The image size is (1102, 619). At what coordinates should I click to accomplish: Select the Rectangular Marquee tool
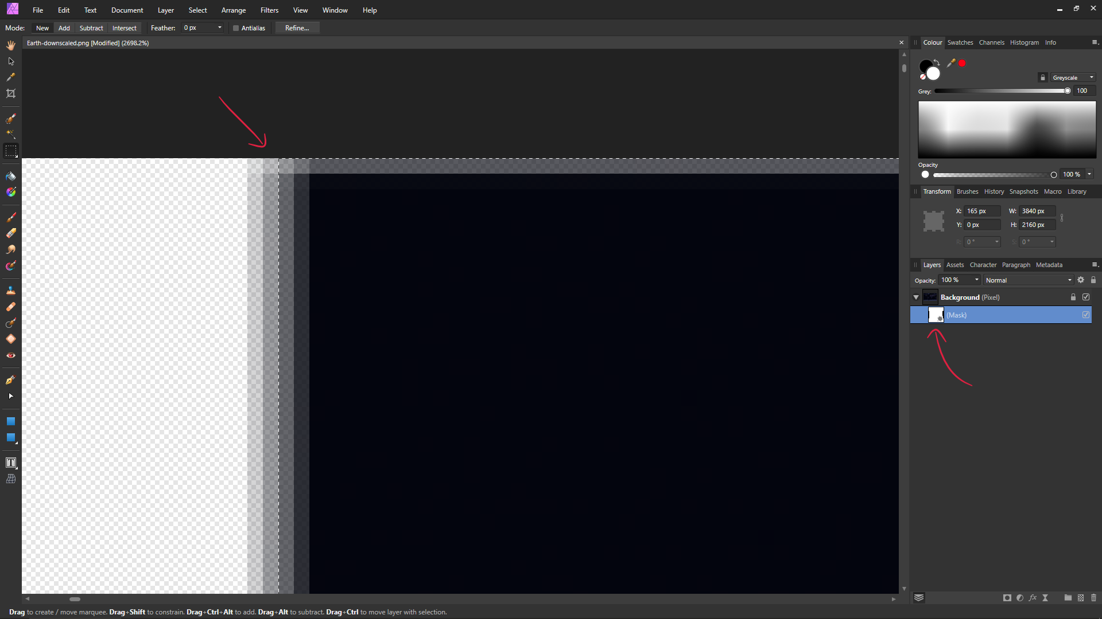(11, 151)
